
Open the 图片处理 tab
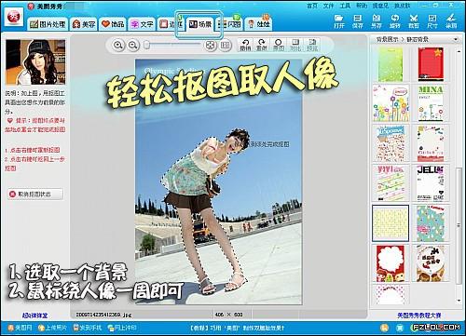point(48,24)
